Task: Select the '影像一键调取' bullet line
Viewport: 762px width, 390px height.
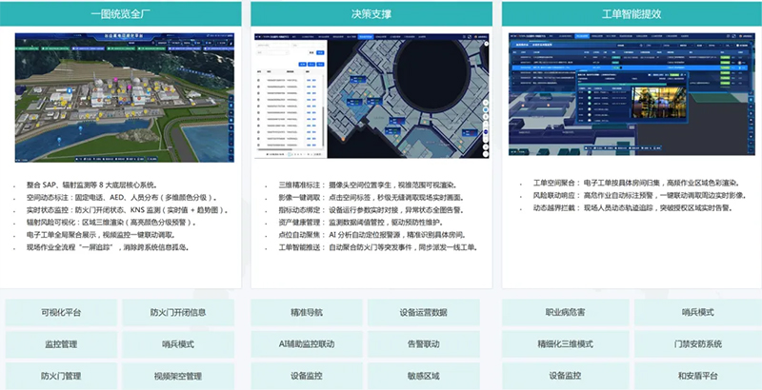Action: [371, 198]
